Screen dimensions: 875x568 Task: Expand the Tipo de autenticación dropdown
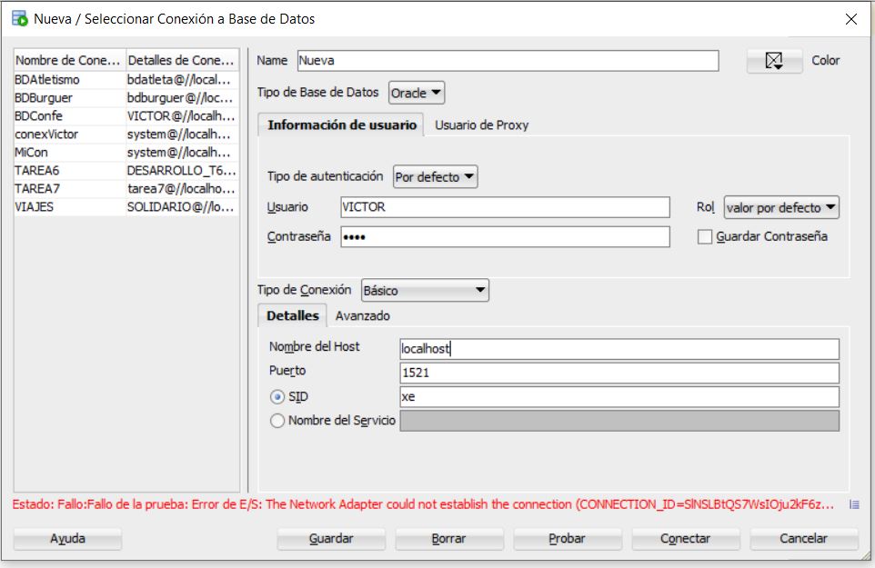pos(435,177)
